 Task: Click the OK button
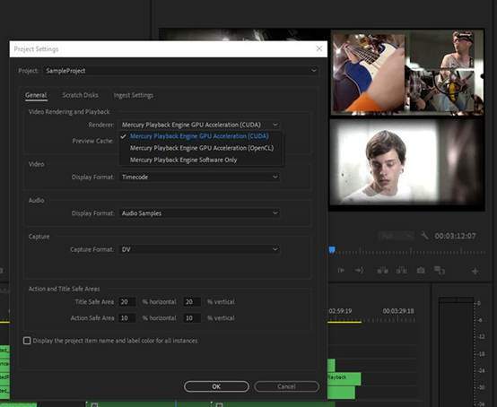coord(216,386)
